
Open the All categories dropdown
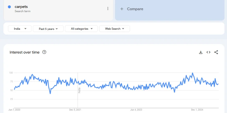(81, 29)
